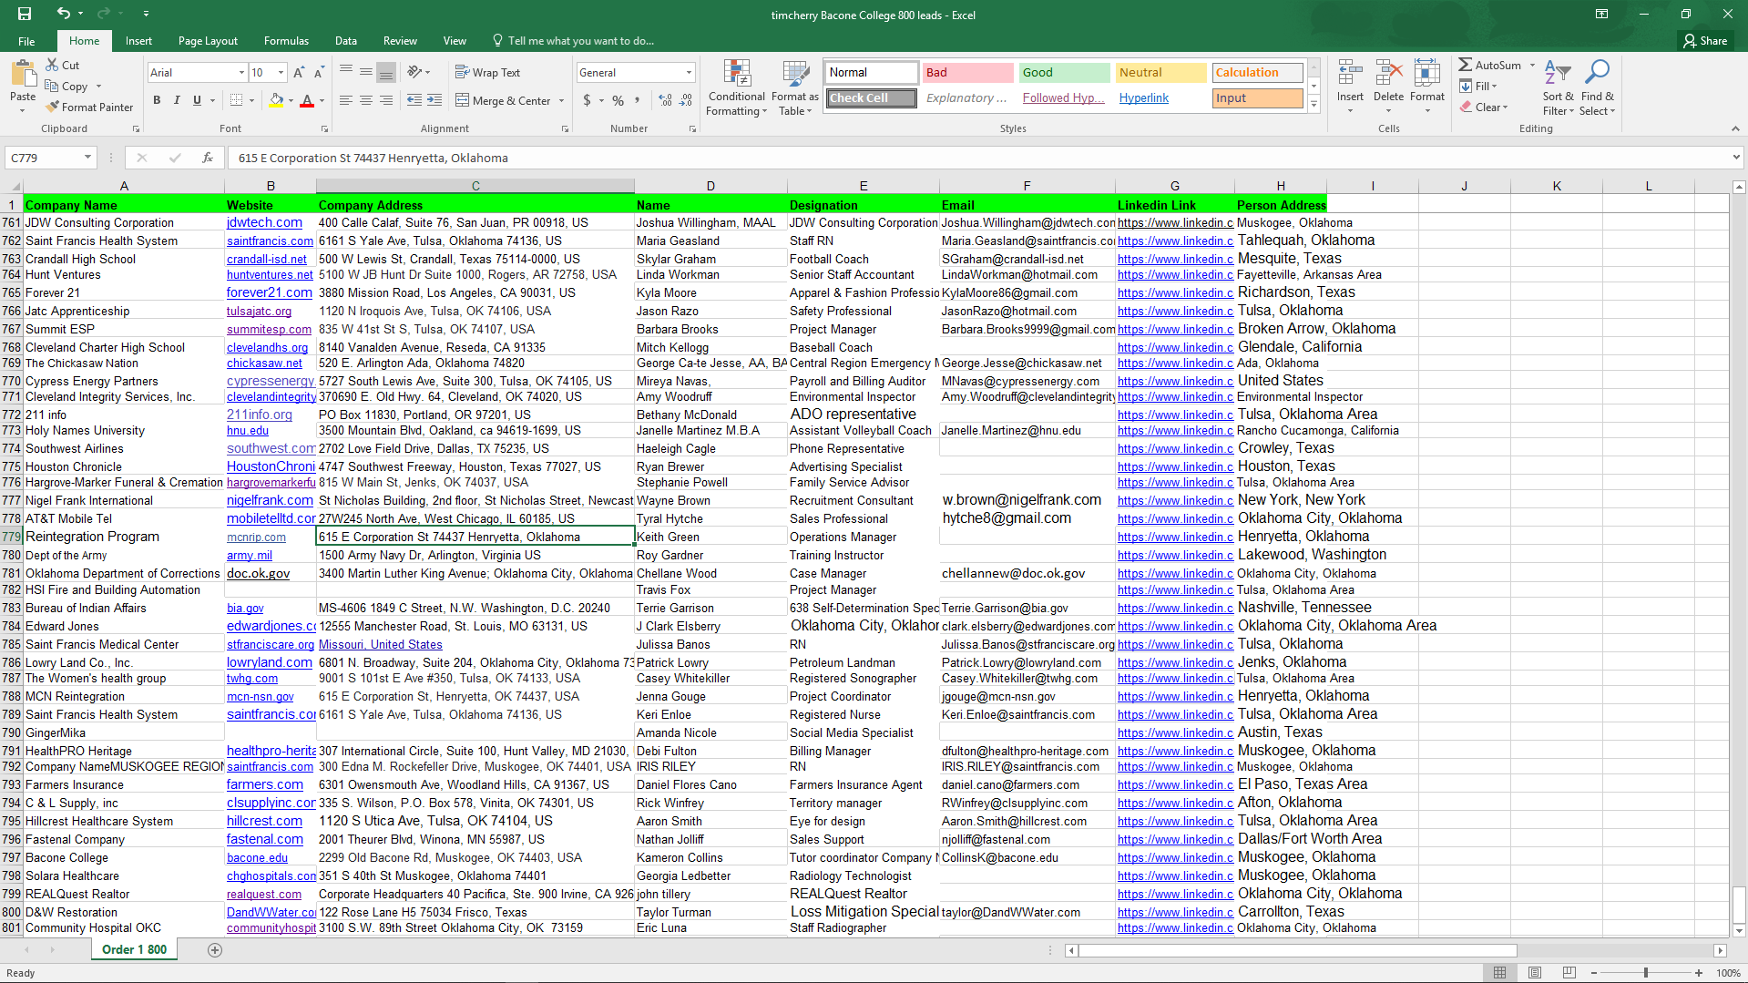Open the Formulas ribbon tab

(x=286, y=41)
